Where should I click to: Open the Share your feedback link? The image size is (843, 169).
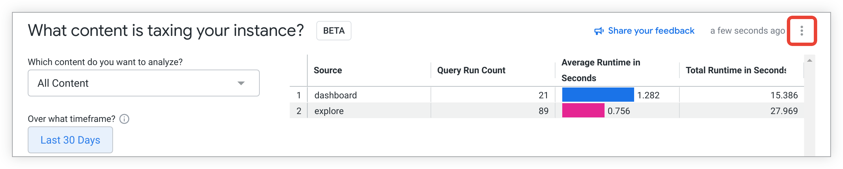651,31
